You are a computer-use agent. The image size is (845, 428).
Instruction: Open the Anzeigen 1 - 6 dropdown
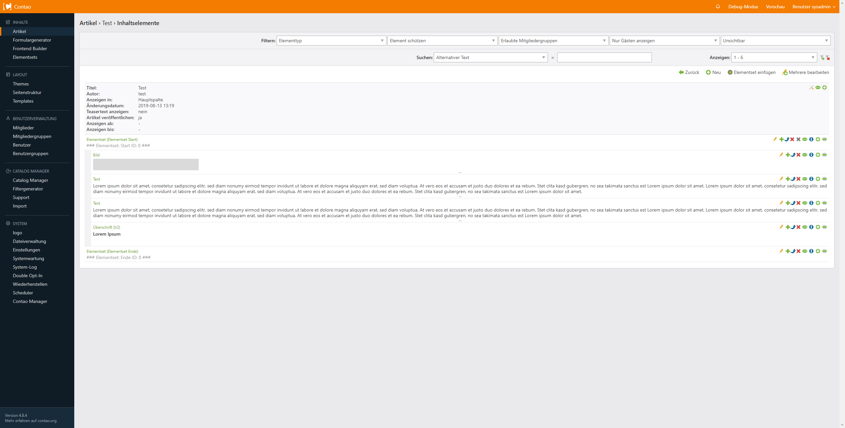pos(774,57)
